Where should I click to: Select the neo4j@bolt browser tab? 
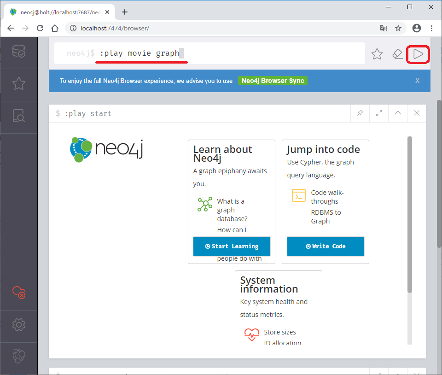click(59, 12)
